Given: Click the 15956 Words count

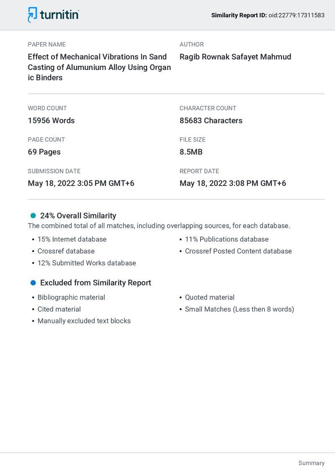Looking at the screenshot, I should (x=51, y=121).
